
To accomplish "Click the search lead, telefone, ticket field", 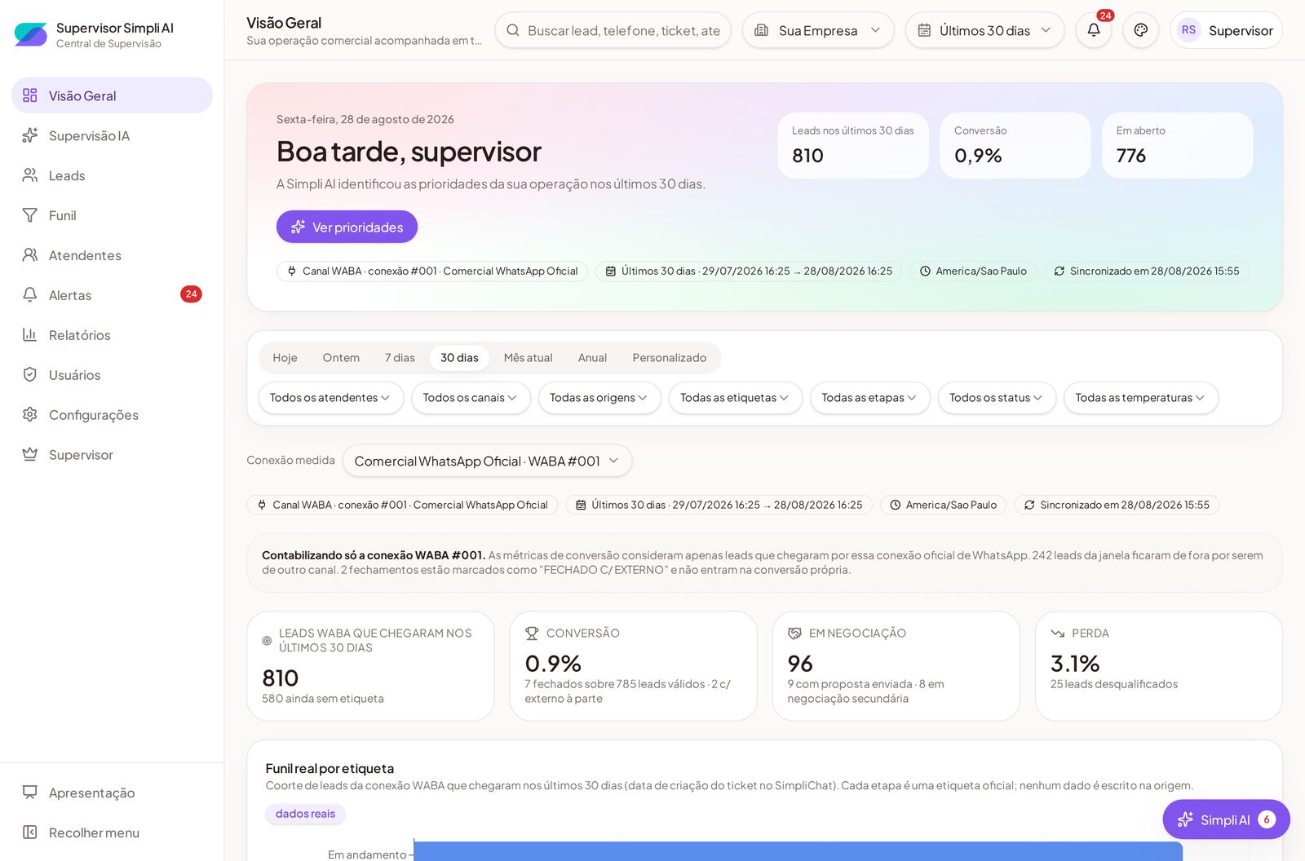I will click(x=613, y=30).
